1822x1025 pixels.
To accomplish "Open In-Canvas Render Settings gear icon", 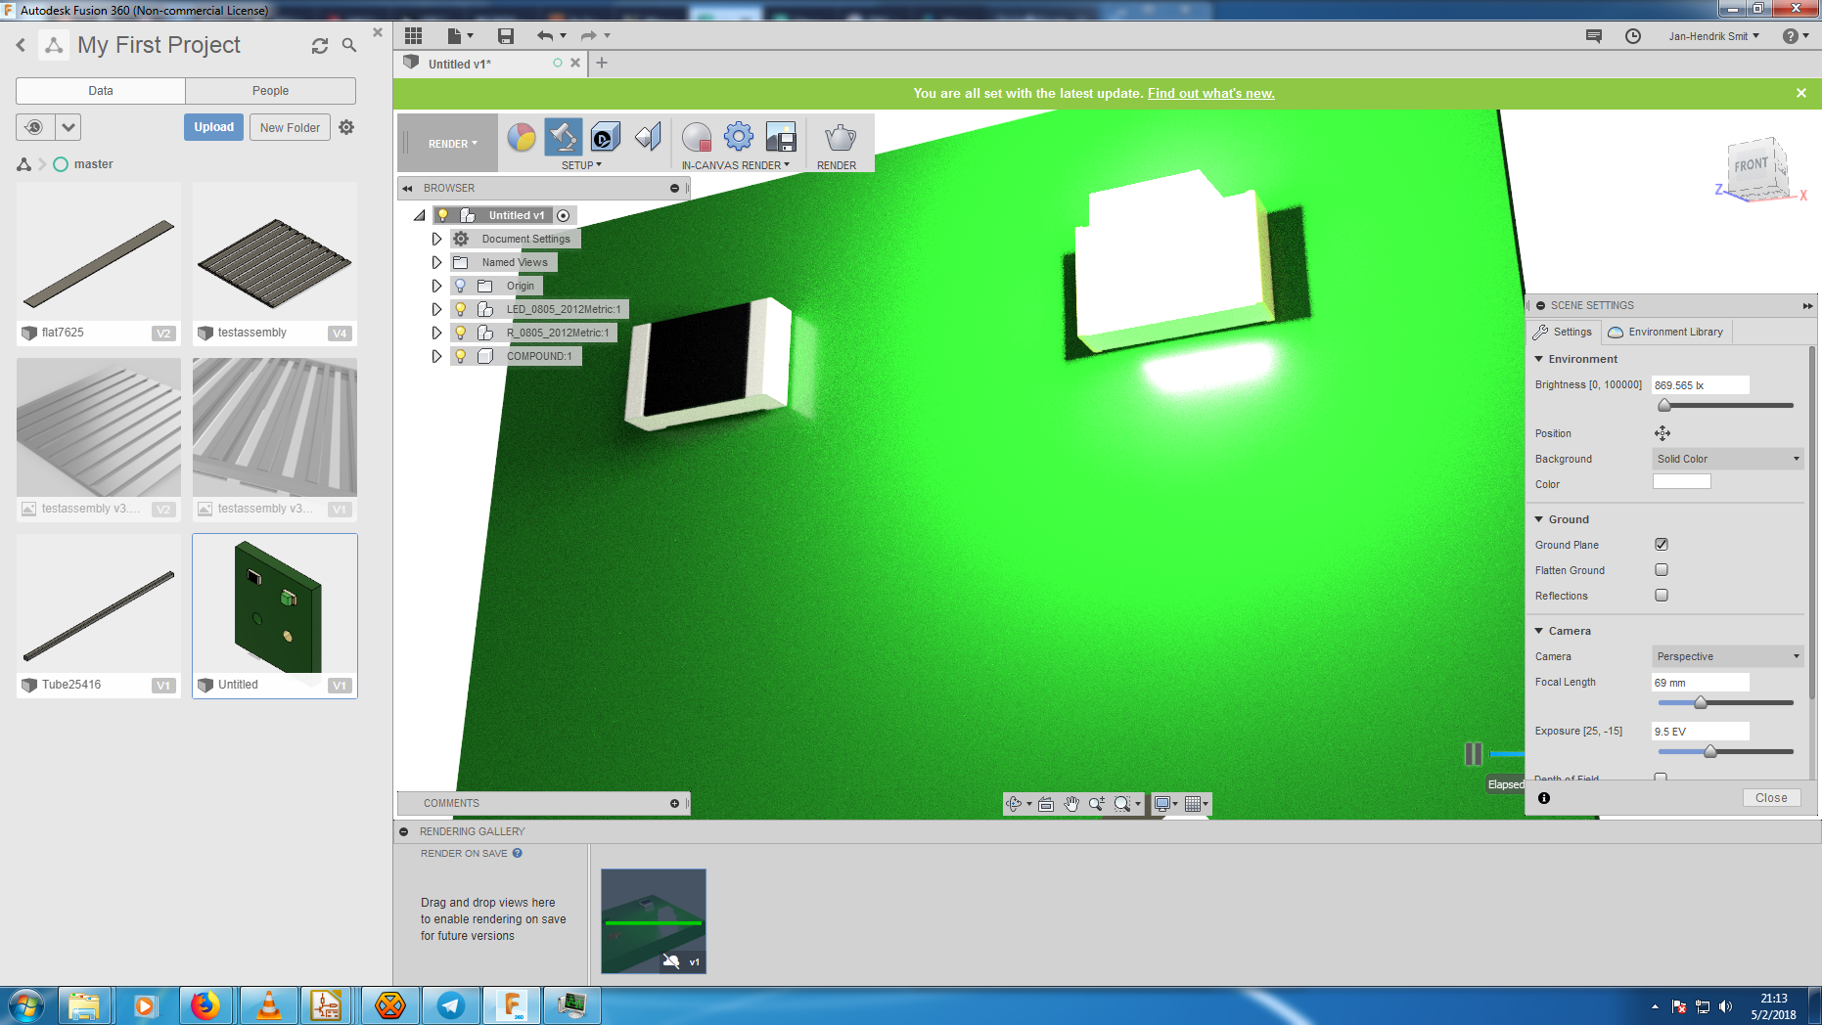I will point(739,137).
